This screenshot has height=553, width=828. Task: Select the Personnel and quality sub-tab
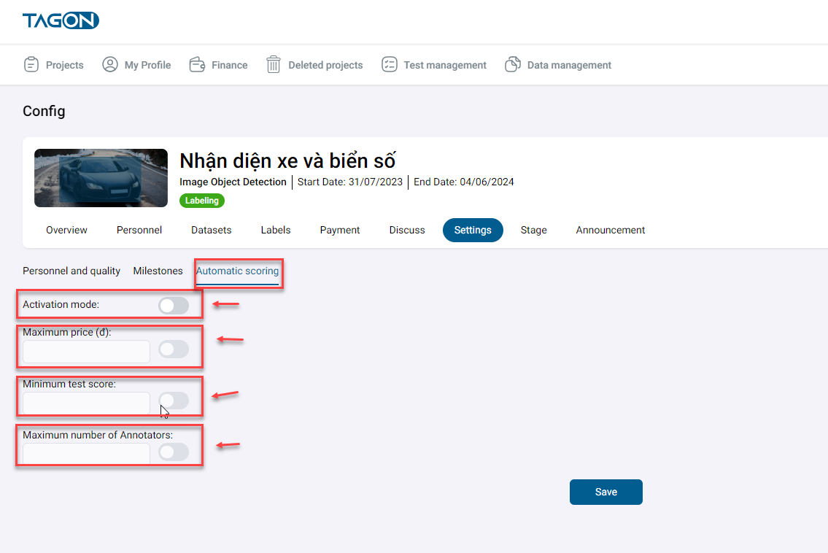pos(71,271)
